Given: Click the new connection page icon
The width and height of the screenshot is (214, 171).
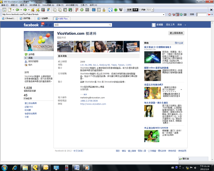Looking at the screenshot, I should point(10,10).
